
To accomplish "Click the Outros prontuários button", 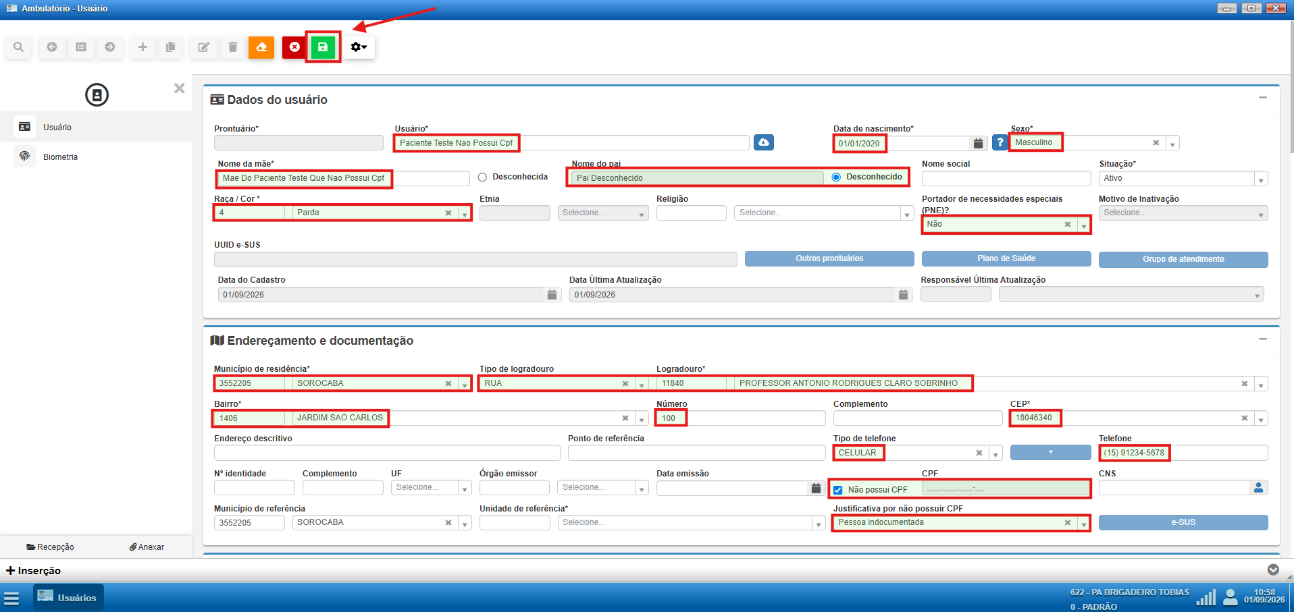I will pyautogui.click(x=829, y=259).
